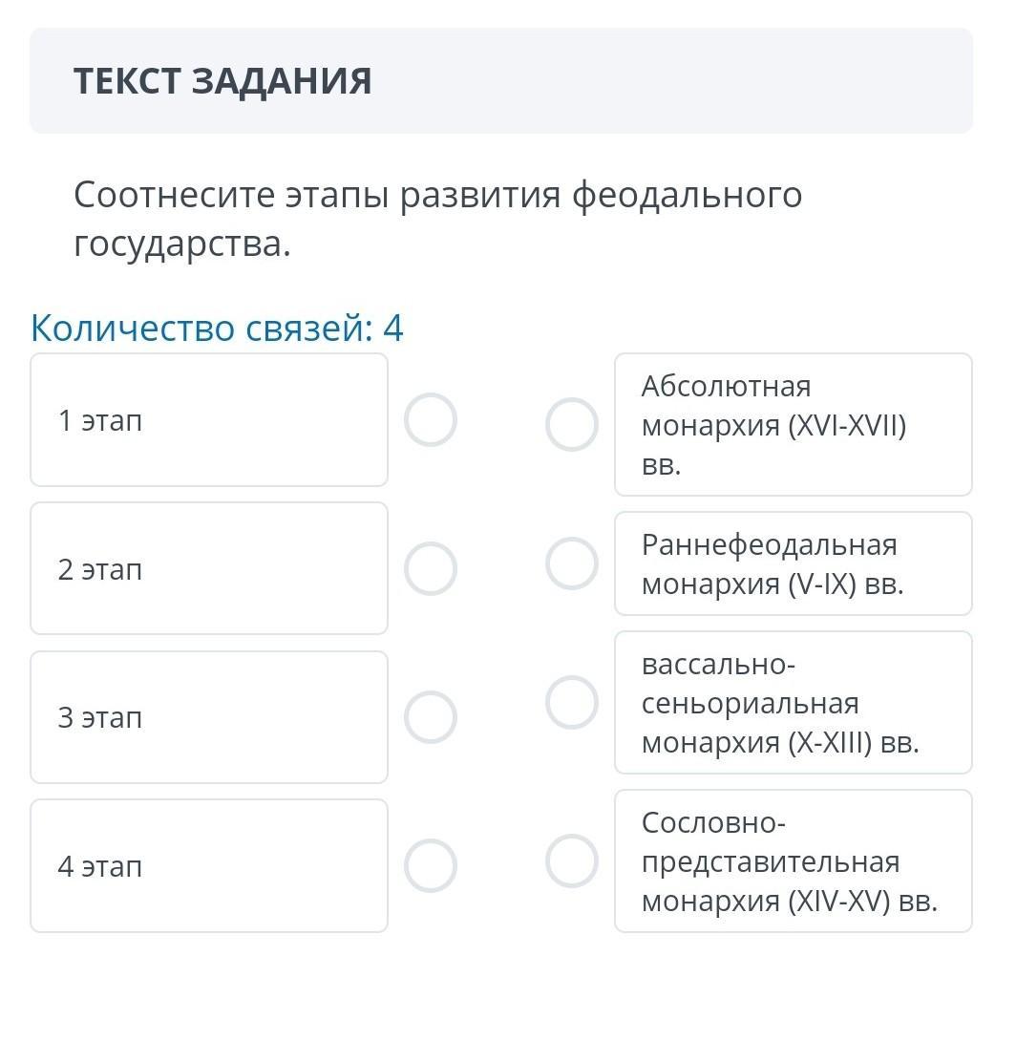Pick the 'Раннефеодальная монархия (V-IX) вв.' answer box

(x=793, y=563)
